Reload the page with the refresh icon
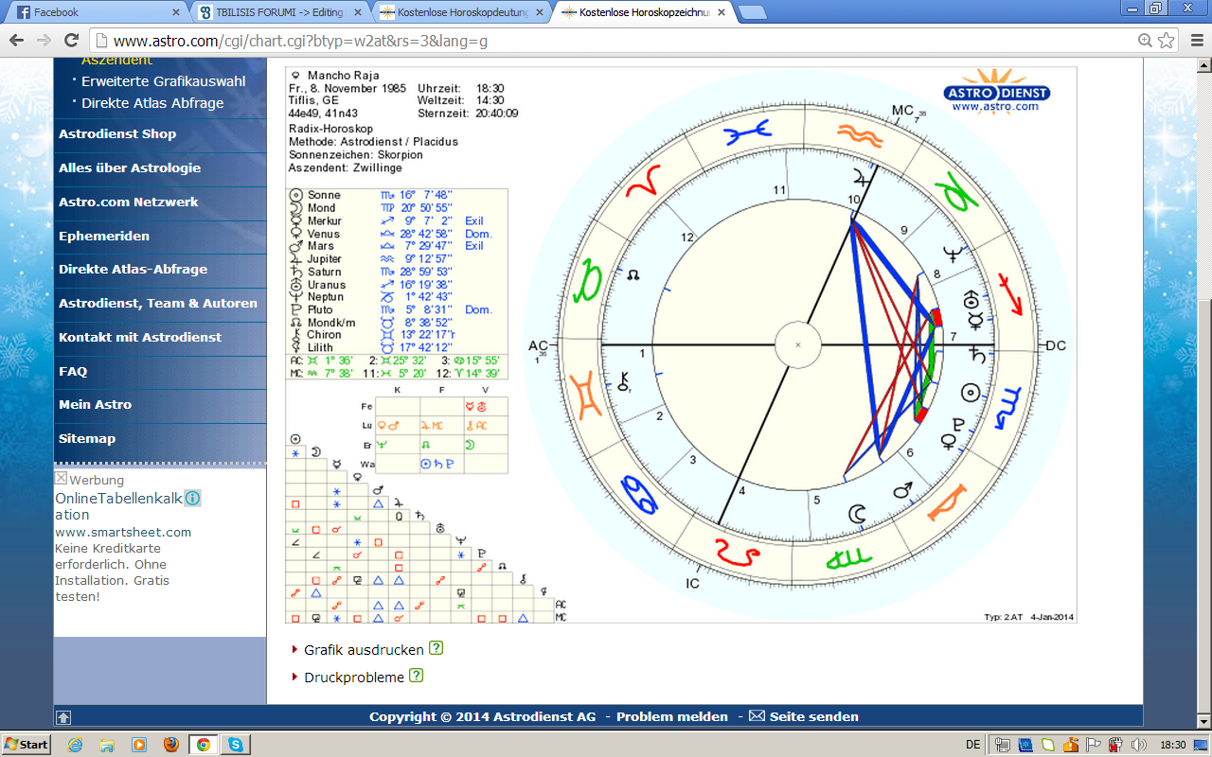This screenshot has height=757, width=1212. point(71,41)
